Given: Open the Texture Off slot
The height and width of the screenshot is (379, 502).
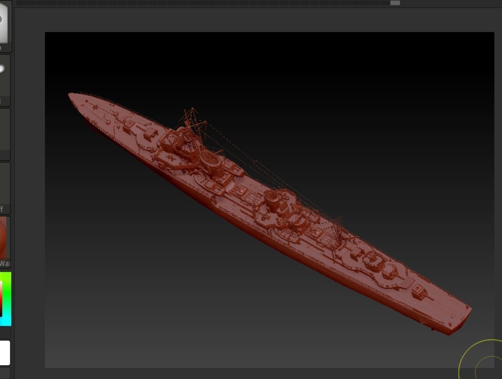Looking at the screenshot, I should coord(4,188).
